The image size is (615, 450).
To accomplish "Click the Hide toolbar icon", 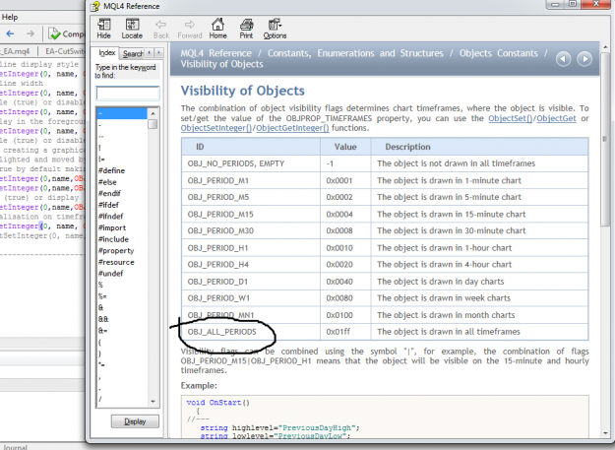I will [x=104, y=29].
